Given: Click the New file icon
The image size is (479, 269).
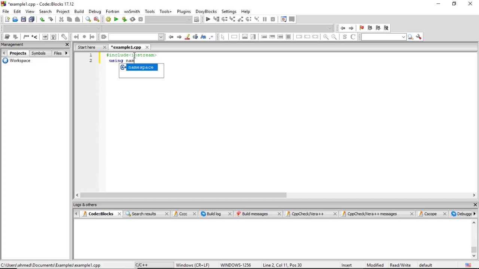Looking at the screenshot, I should pos(7,19).
